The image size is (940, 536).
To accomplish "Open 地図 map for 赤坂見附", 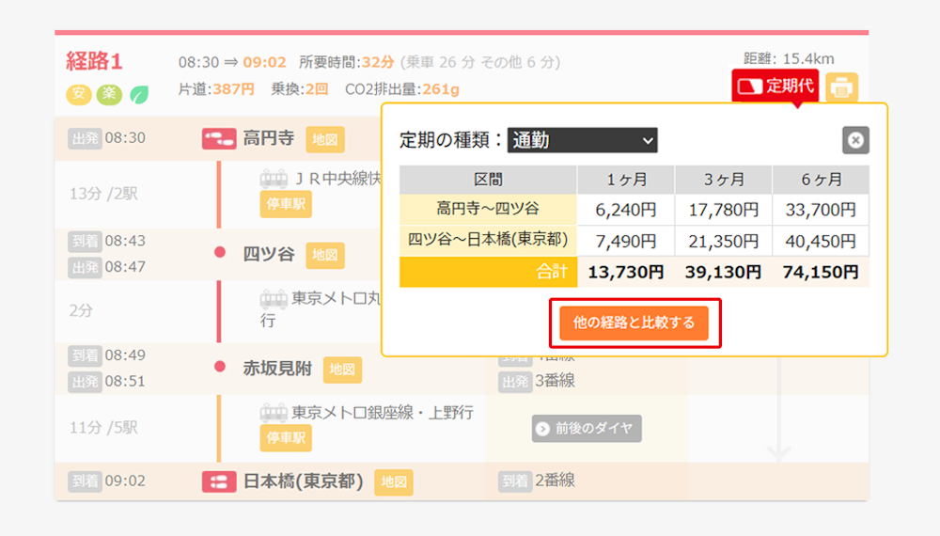I will pyautogui.click(x=342, y=370).
